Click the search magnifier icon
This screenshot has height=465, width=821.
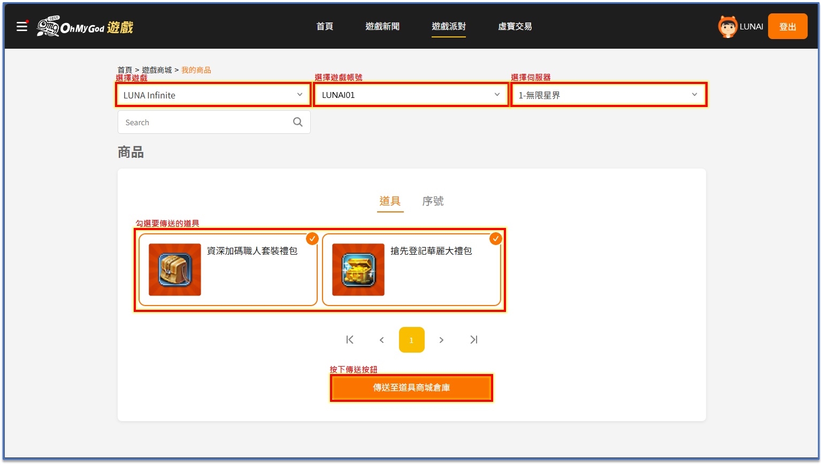(x=298, y=122)
